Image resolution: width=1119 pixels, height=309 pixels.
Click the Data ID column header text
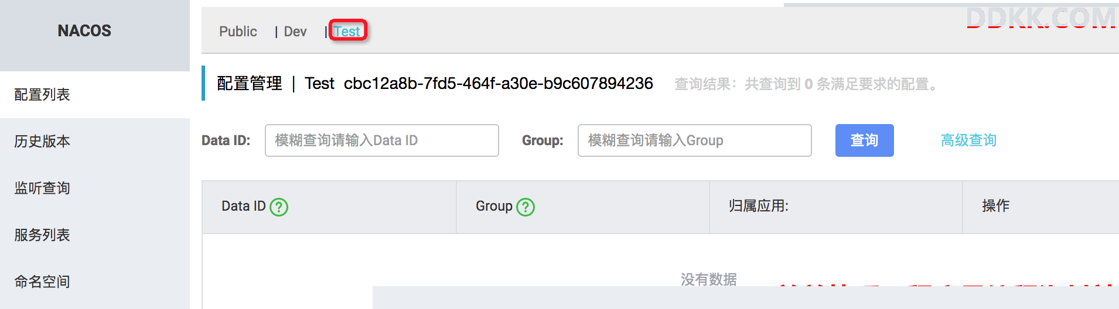(x=244, y=206)
